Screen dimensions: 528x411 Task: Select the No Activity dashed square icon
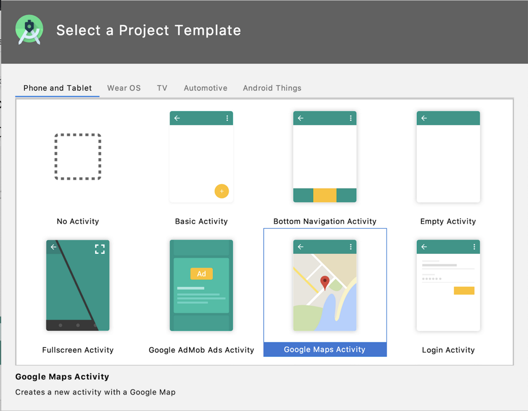(x=78, y=157)
